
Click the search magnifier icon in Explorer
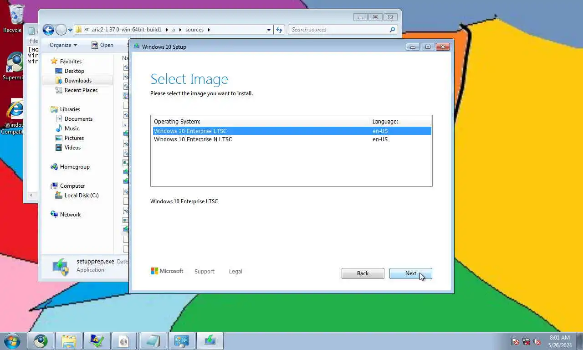(x=392, y=30)
